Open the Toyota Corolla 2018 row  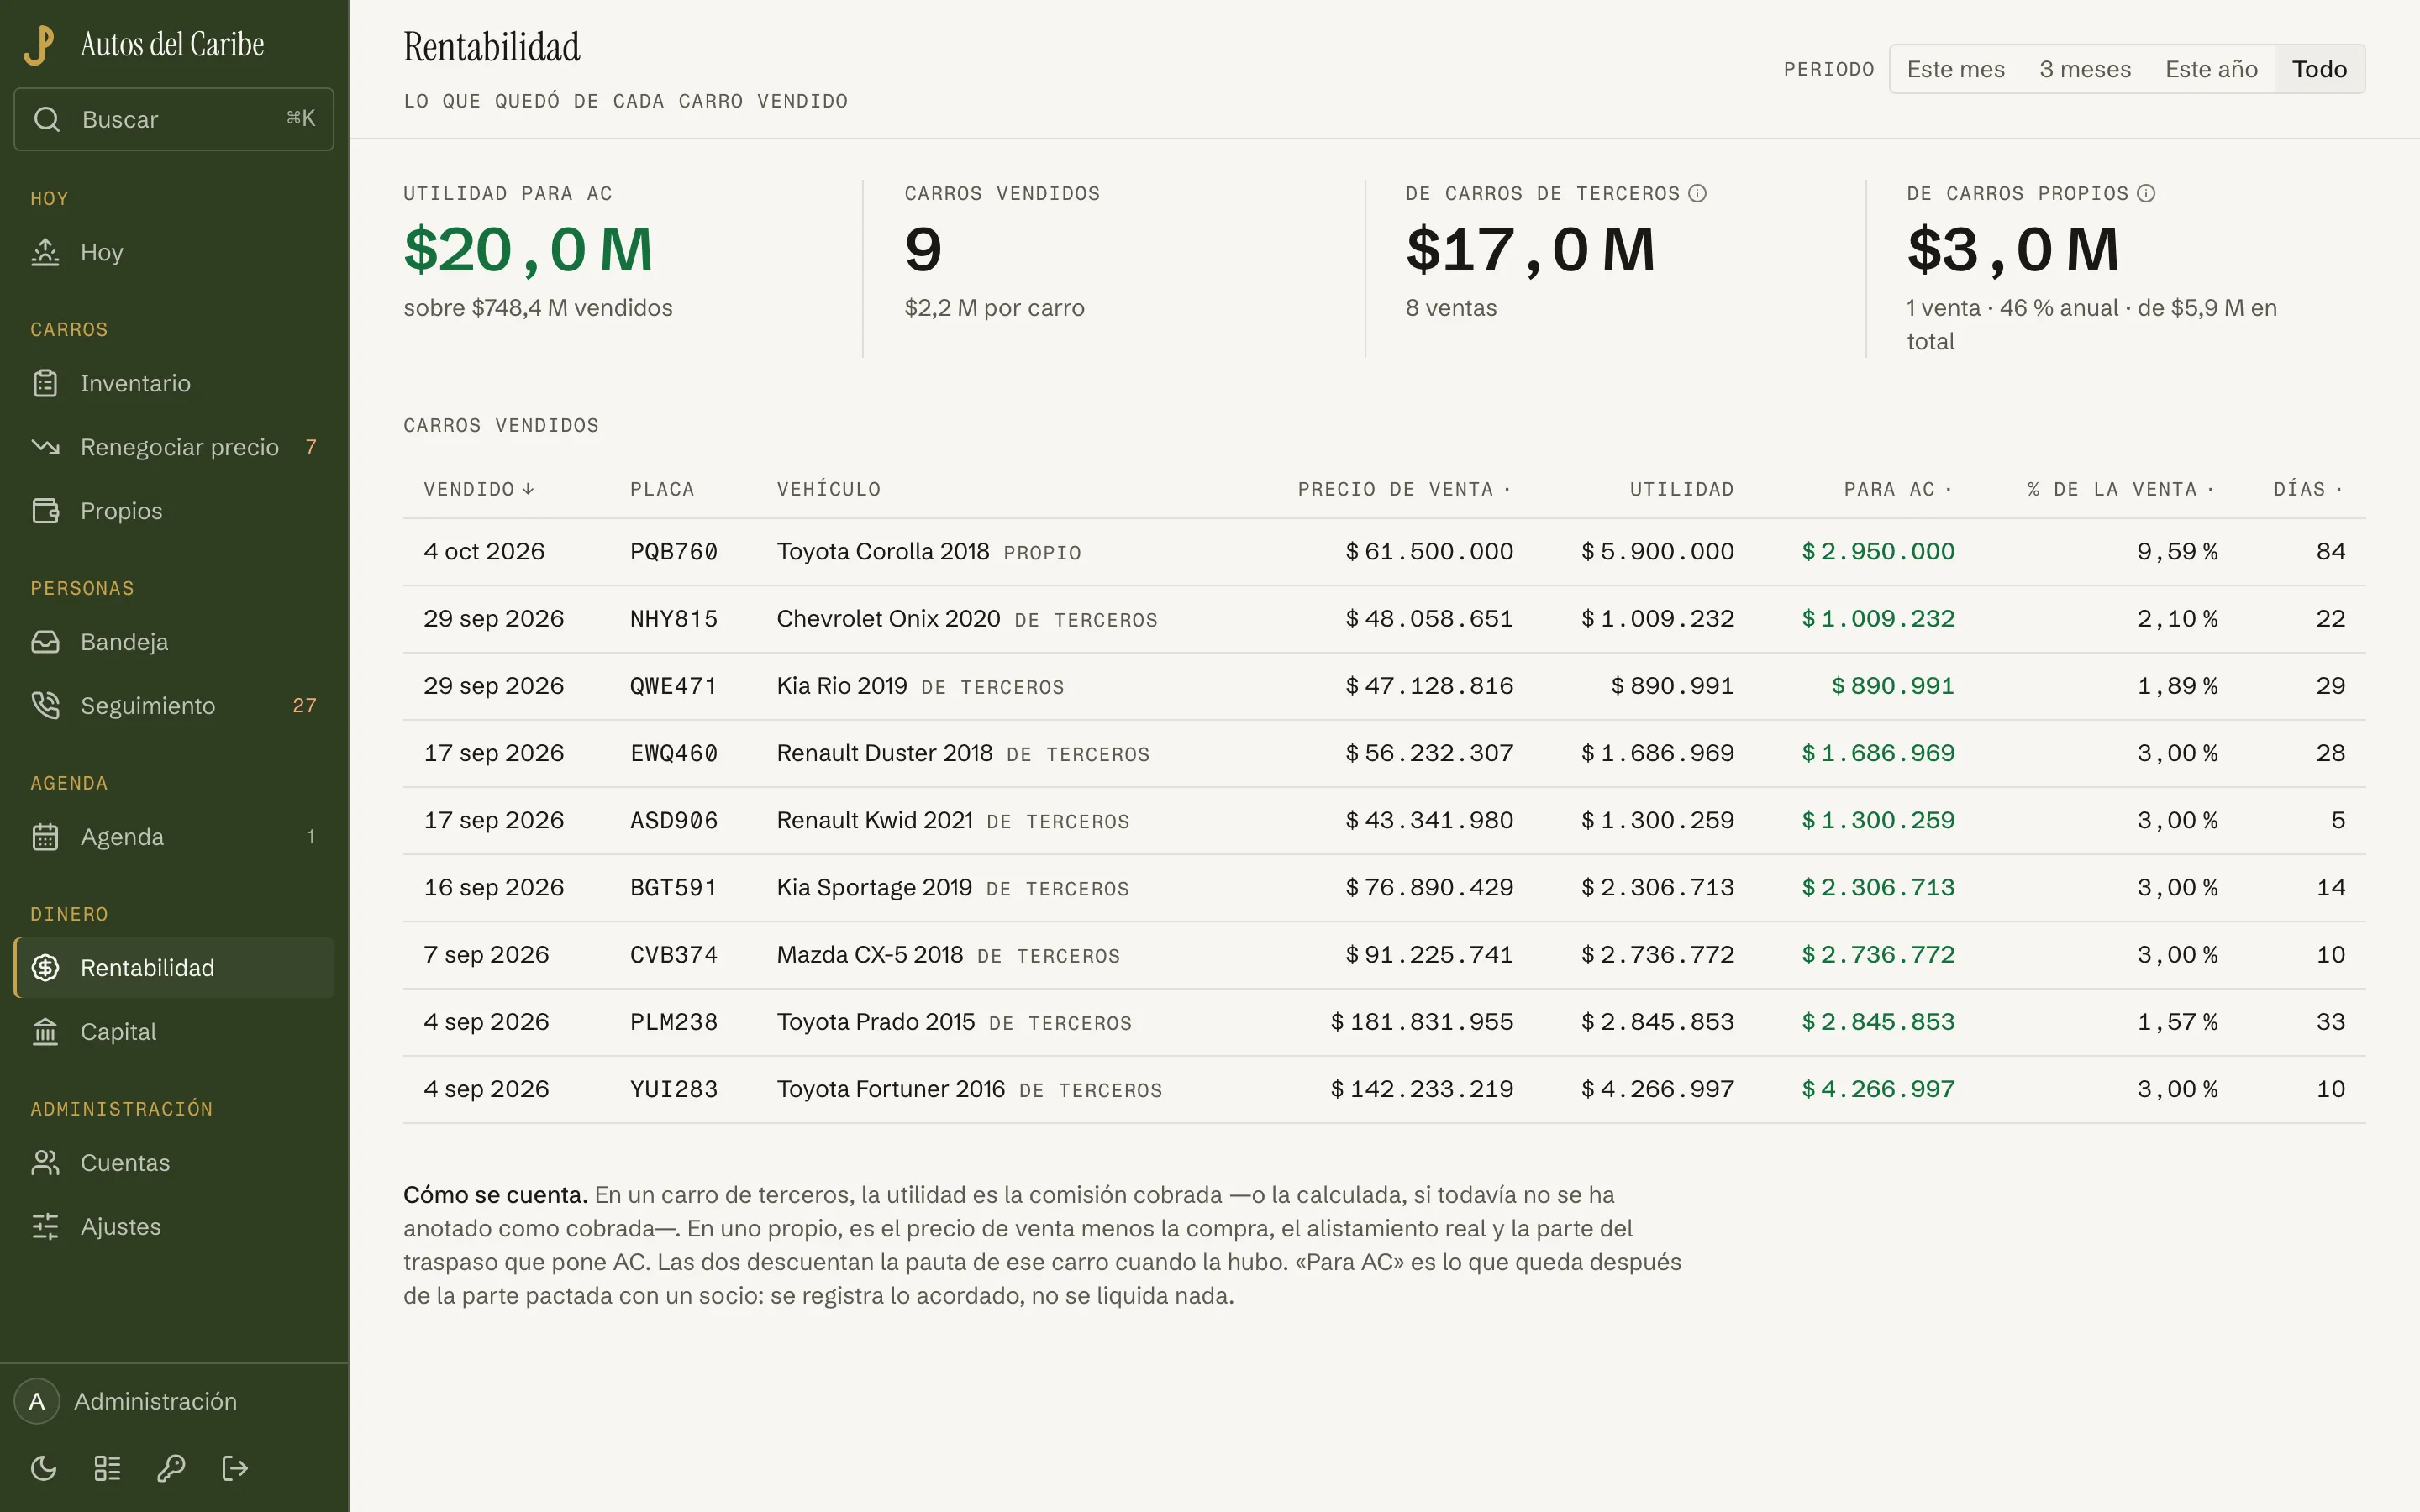(1384, 552)
